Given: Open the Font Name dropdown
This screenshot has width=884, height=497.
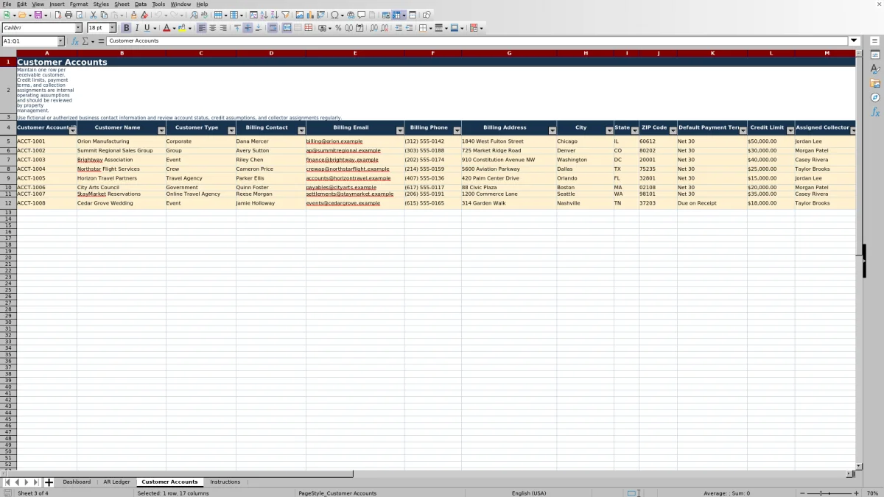Looking at the screenshot, I should [x=78, y=28].
